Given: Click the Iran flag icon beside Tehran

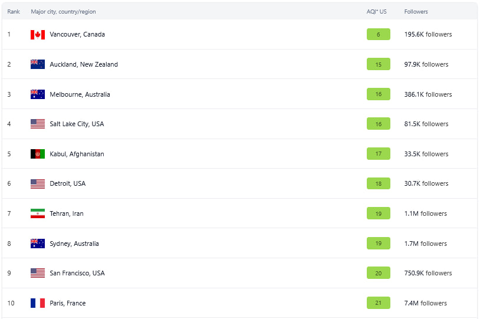Looking at the screenshot, I should (38, 213).
